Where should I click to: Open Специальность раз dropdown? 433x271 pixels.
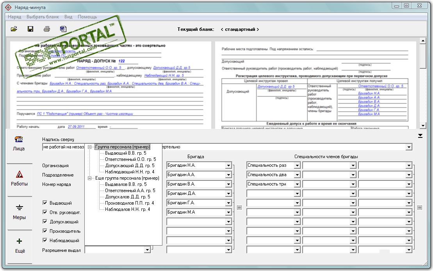297,166
